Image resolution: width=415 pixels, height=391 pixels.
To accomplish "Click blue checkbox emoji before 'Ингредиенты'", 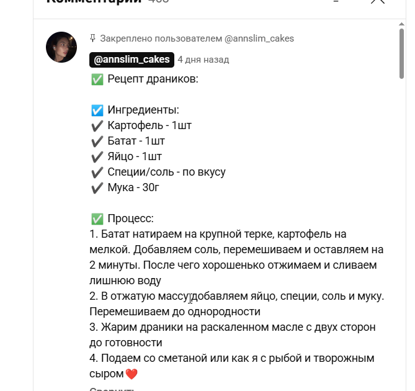I will point(97,110).
